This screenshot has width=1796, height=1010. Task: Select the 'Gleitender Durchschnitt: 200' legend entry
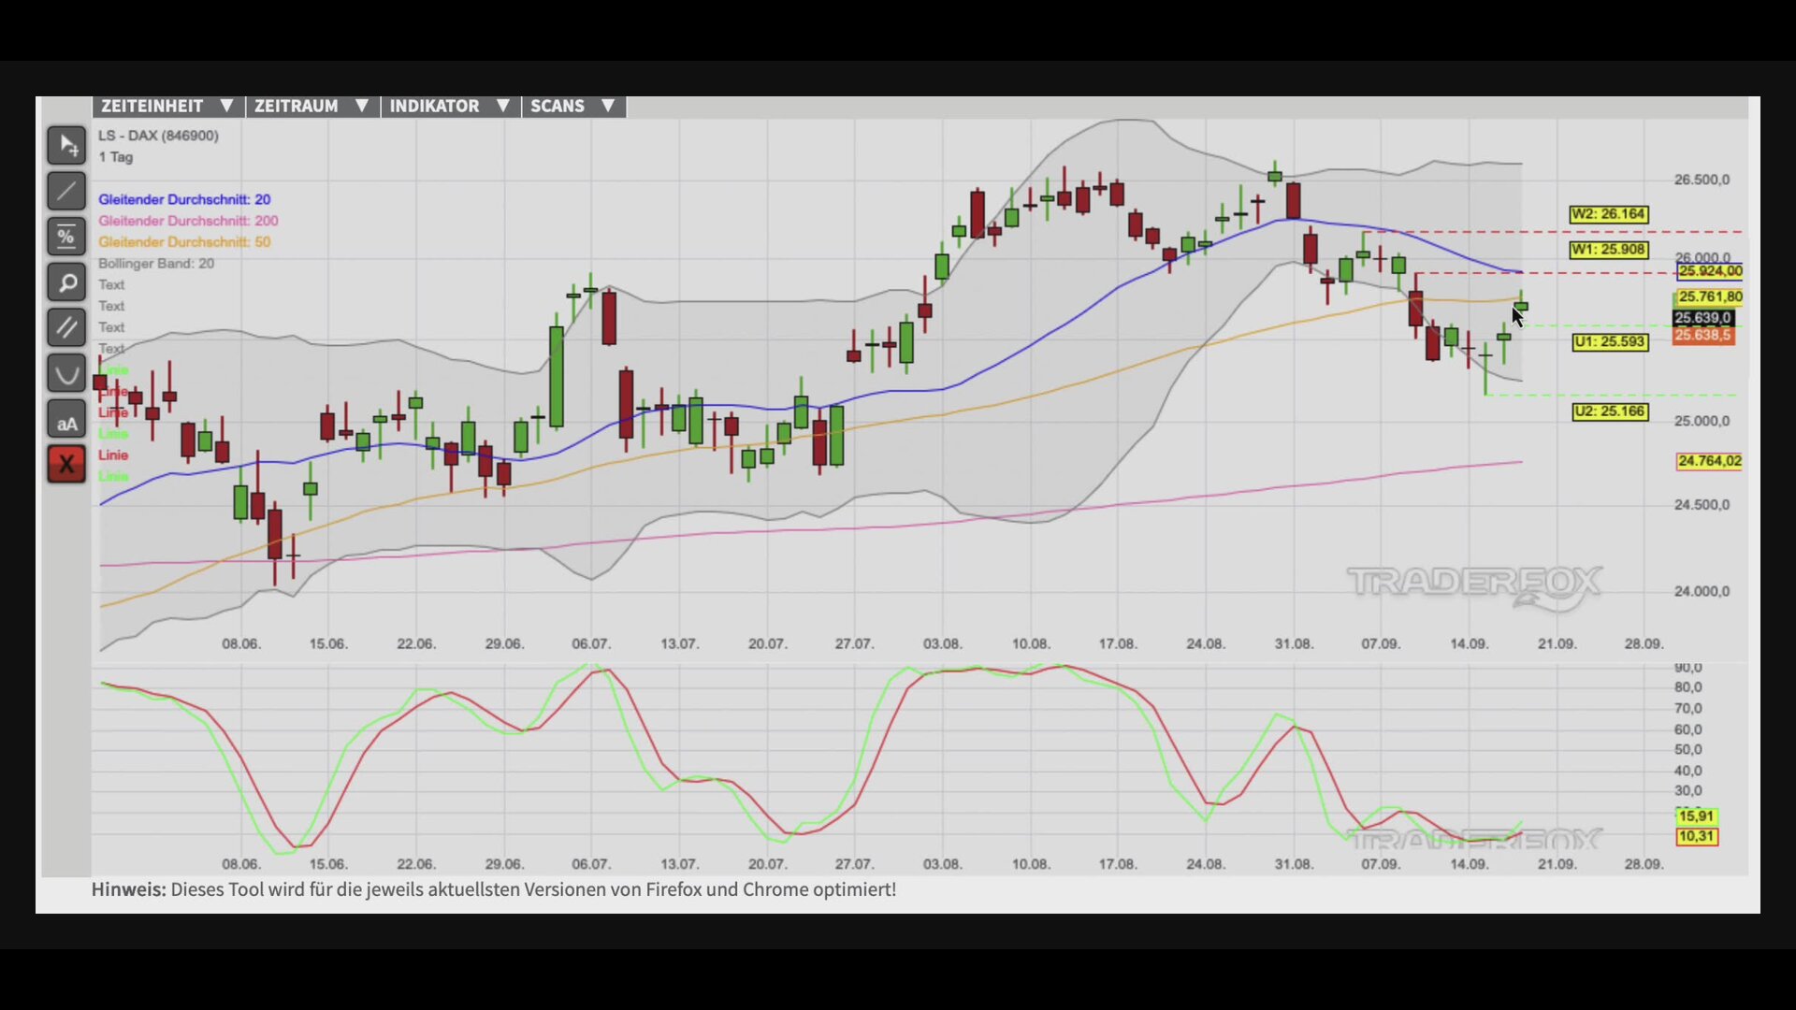click(188, 221)
